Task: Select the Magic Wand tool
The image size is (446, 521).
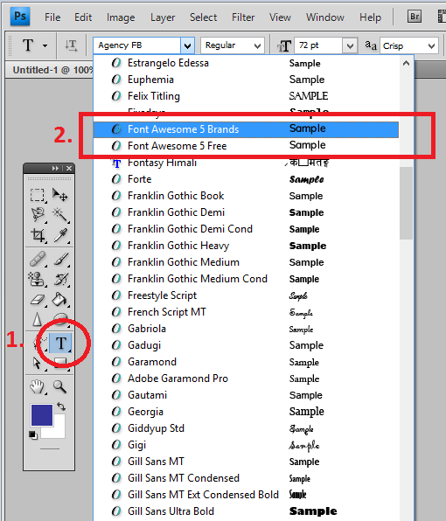Action: pyautogui.click(x=60, y=215)
